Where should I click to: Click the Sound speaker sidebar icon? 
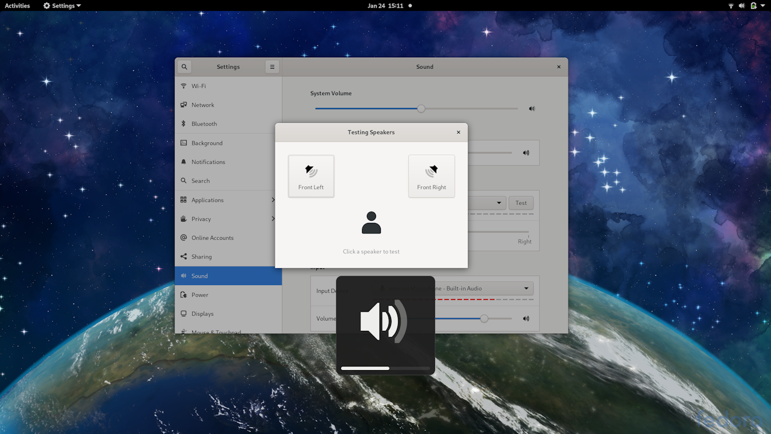(x=184, y=275)
